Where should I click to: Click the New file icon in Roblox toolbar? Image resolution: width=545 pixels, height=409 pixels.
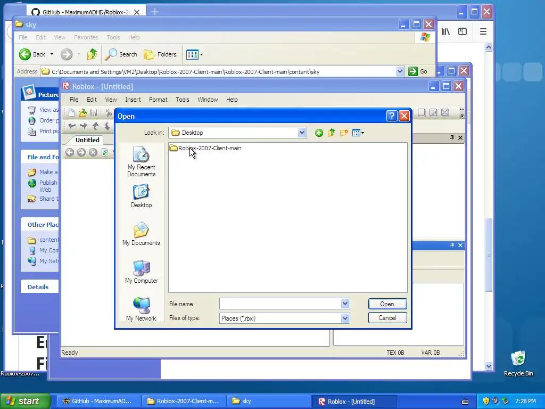coord(71,113)
